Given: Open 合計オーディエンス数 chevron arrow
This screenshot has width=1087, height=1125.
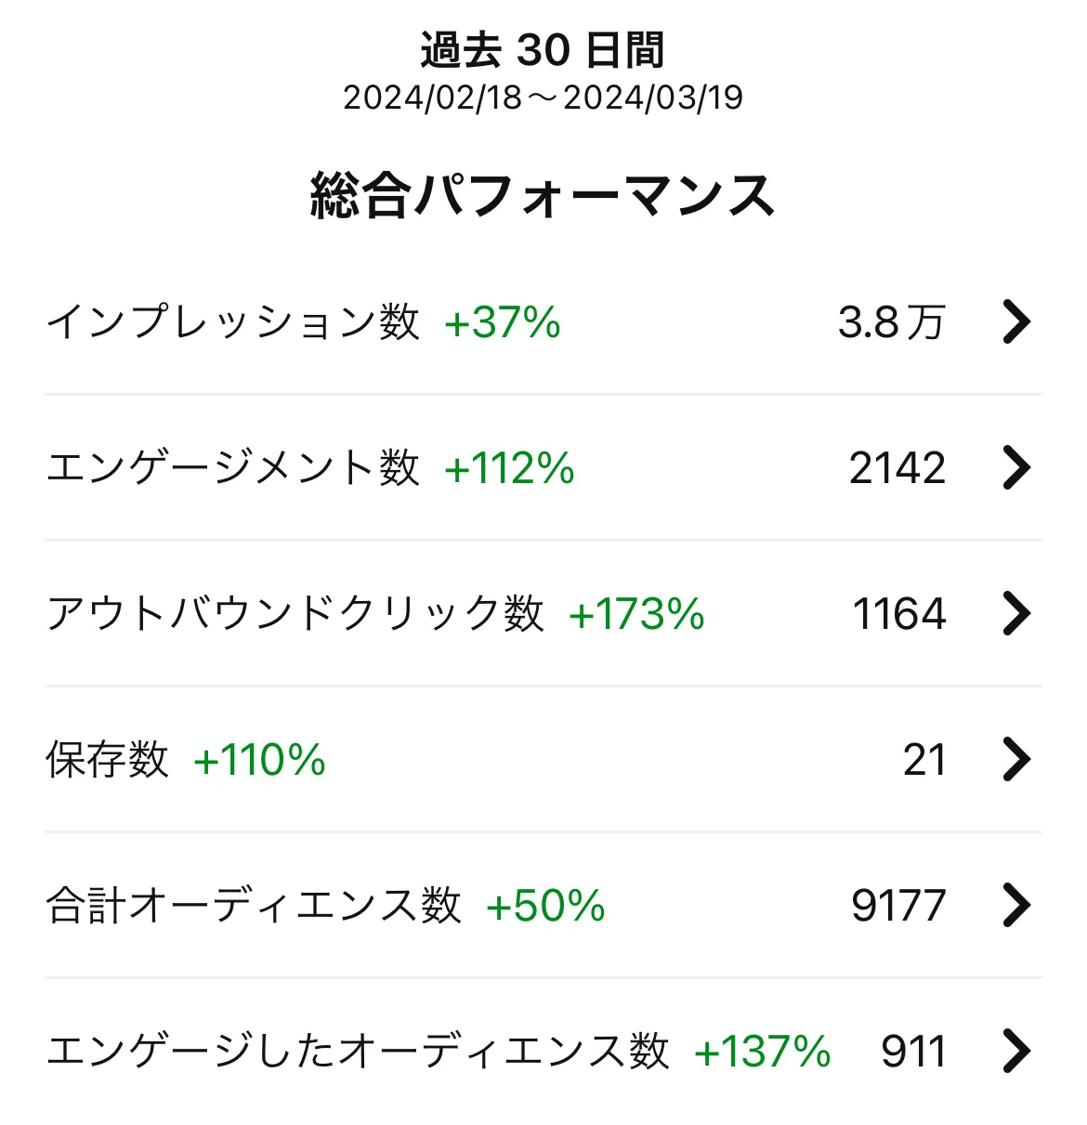Looking at the screenshot, I should (1017, 905).
